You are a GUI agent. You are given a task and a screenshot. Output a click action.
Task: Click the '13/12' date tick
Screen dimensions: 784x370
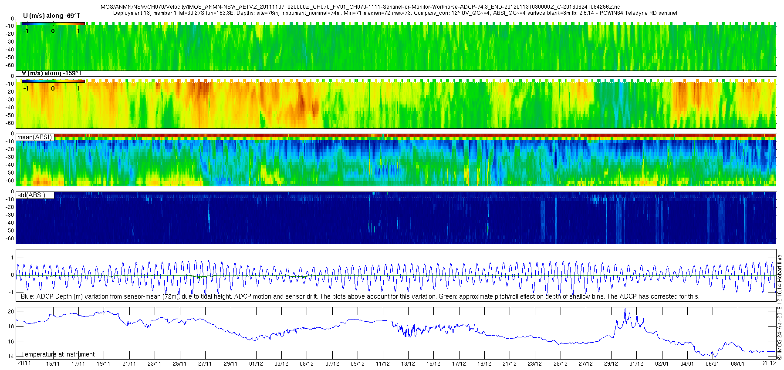coord(408,364)
